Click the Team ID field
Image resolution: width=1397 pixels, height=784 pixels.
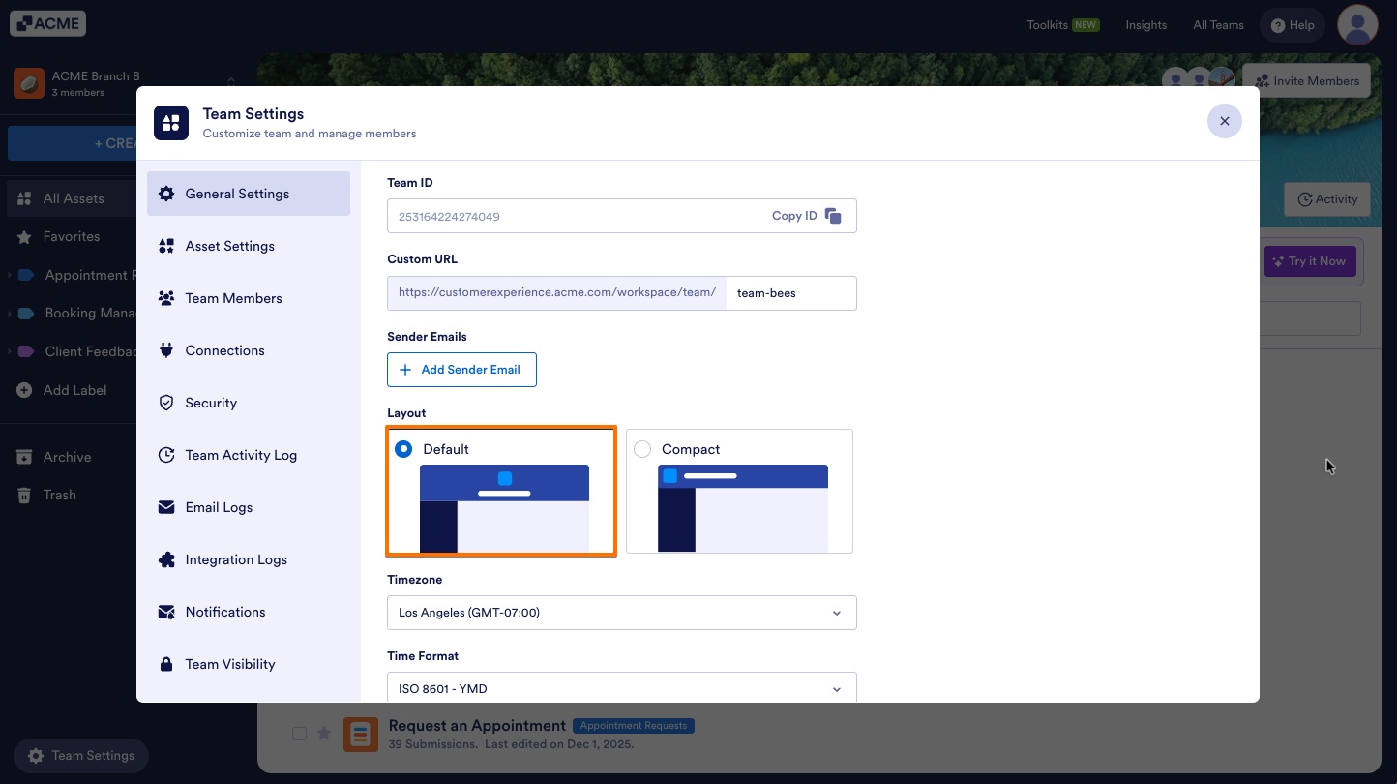[x=622, y=216]
